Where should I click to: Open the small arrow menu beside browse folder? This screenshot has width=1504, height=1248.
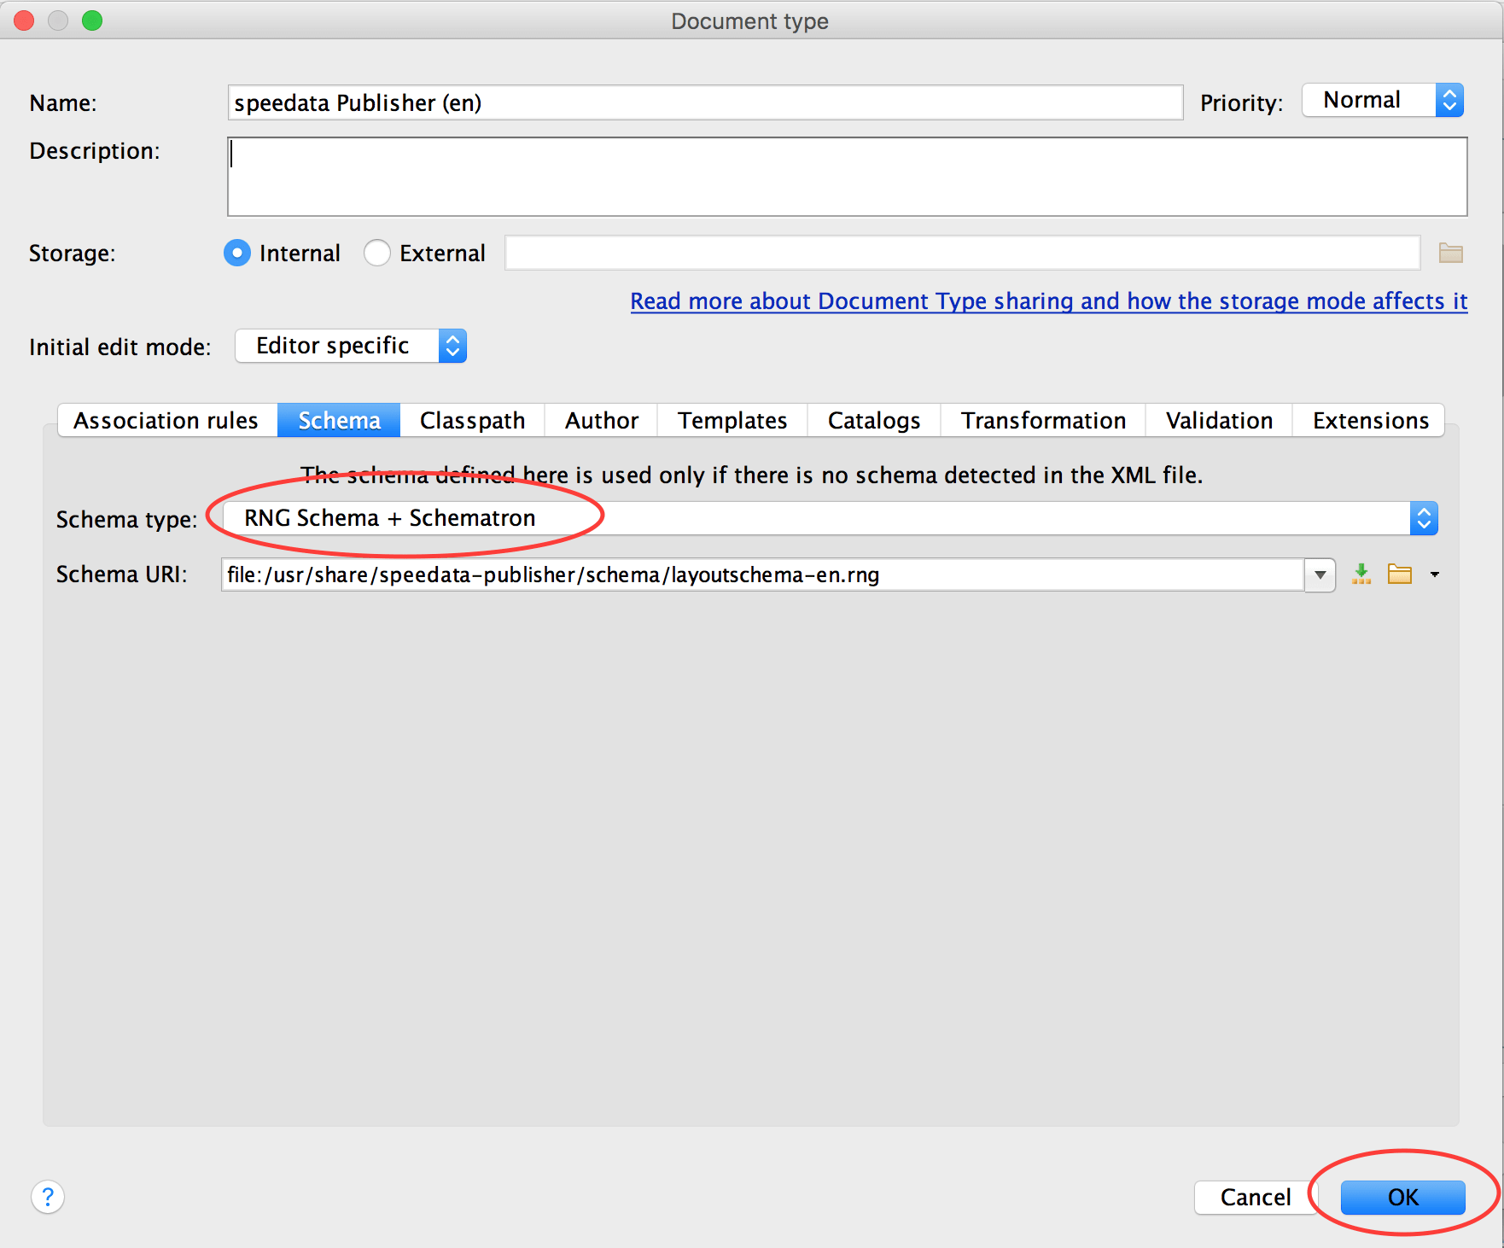[1435, 574]
